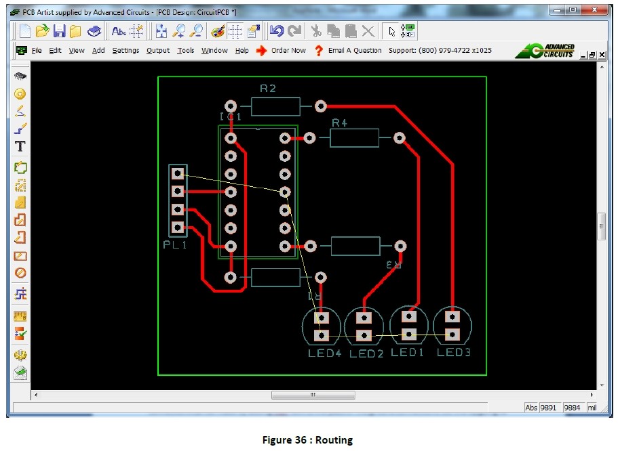This screenshot has width=618, height=451.
Task: Open the Output menu
Action: 158,51
